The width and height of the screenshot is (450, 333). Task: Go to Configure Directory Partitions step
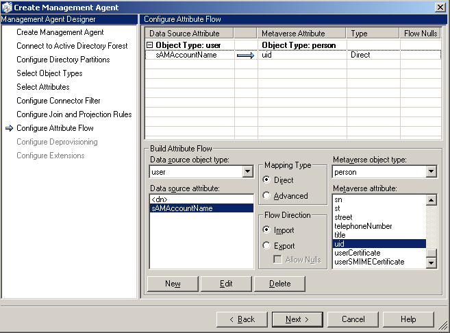point(63,60)
